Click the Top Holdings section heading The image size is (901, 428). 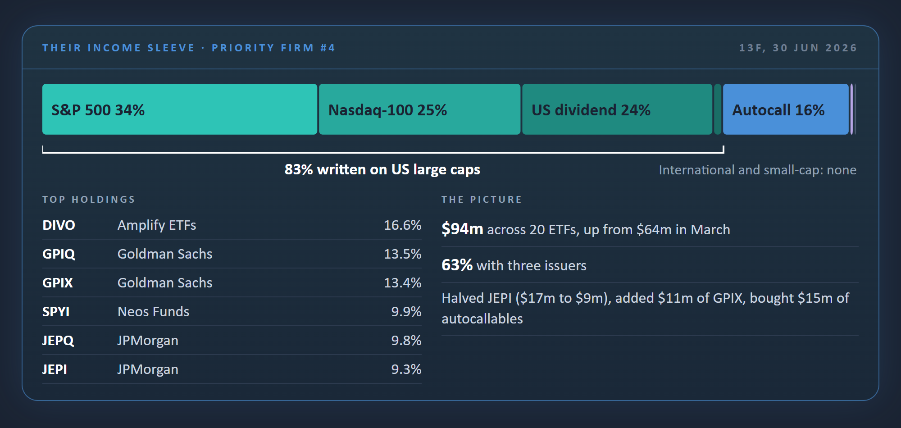(89, 200)
